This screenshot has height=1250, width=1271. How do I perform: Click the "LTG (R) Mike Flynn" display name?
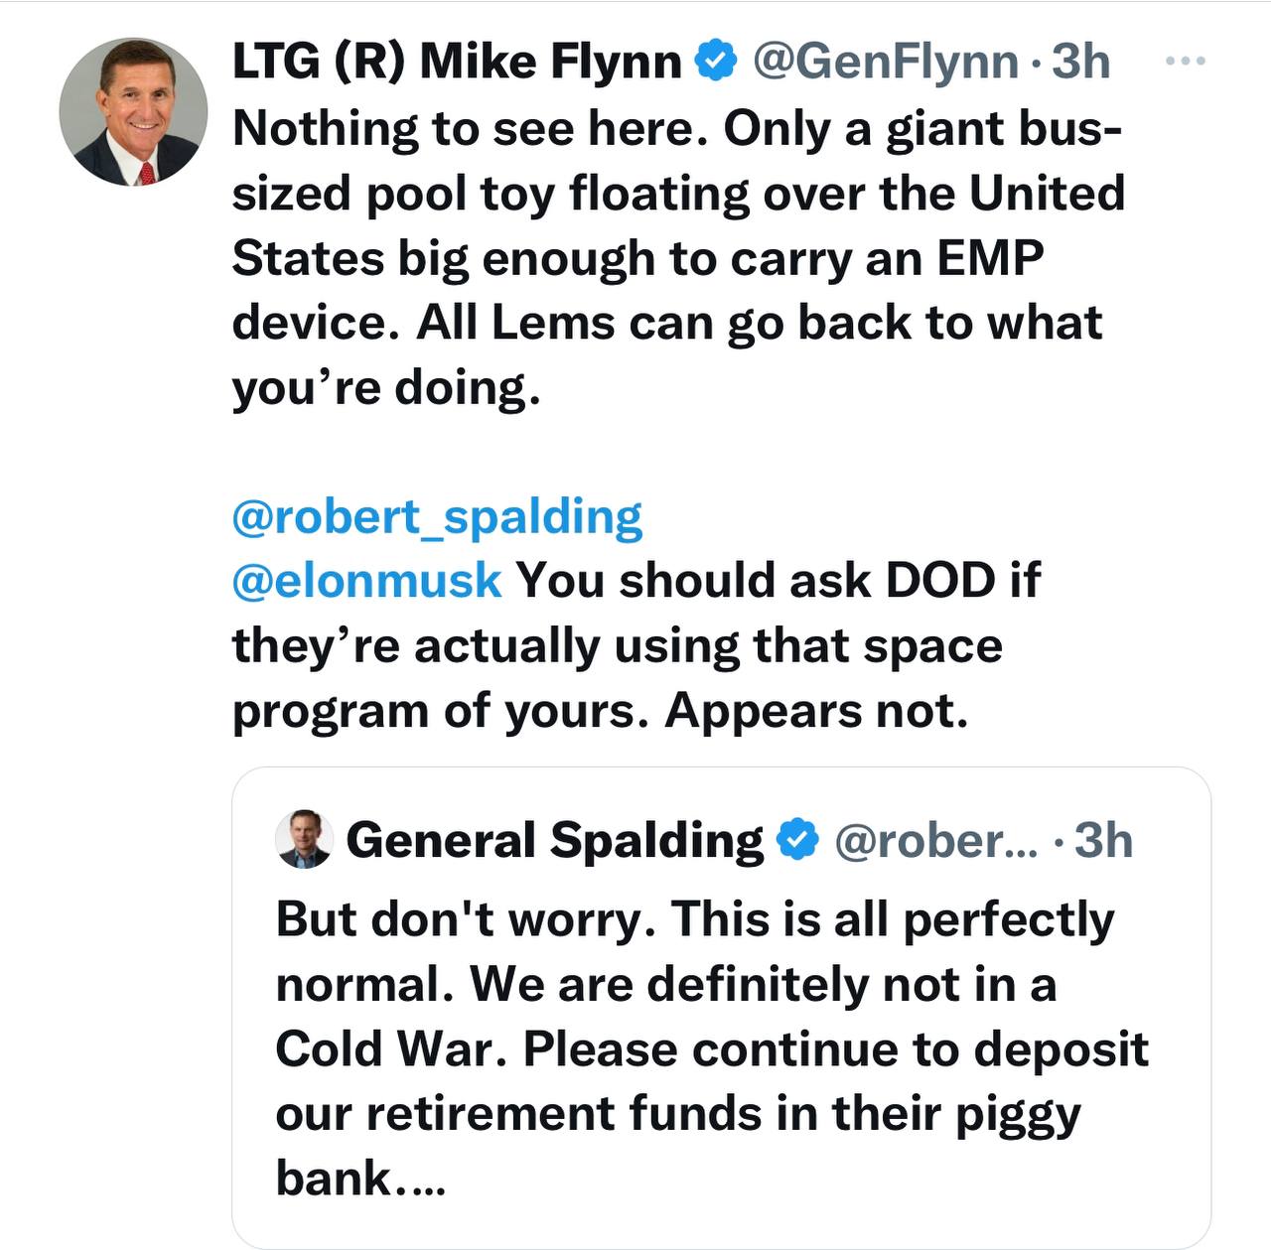point(457,62)
